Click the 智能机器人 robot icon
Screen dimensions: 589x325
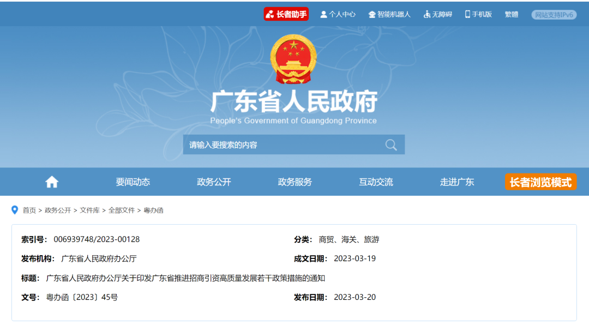(x=372, y=14)
